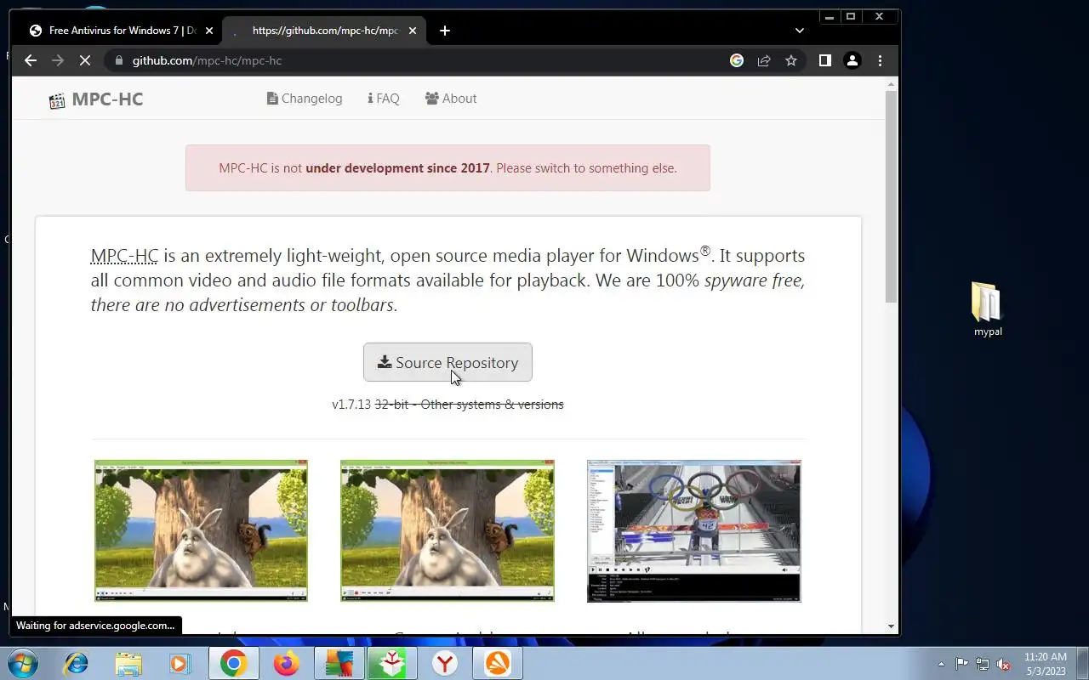Screen dimensions: 1089x680
Task: Click the MPC-HC logo icon
Action: (57, 100)
